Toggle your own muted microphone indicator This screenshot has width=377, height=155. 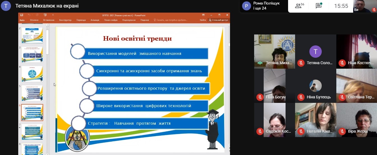pyautogui.click(x=374, y=10)
